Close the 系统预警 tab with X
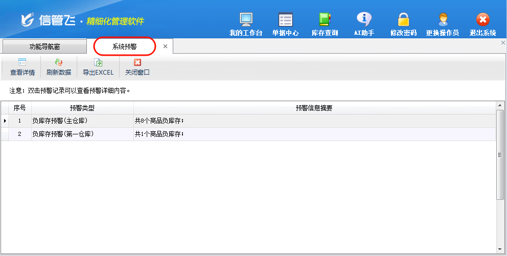The height and width of the screenshot is (256, 507). click(165, 46)
